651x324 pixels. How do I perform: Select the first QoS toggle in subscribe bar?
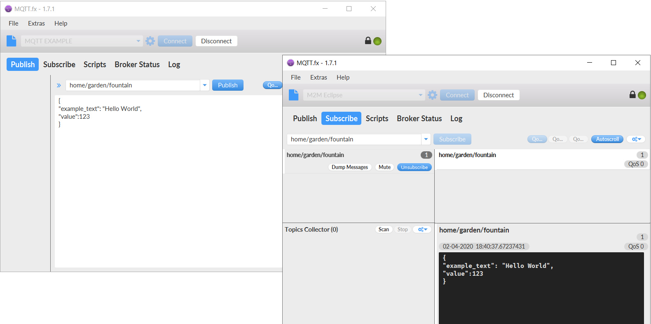537,139
